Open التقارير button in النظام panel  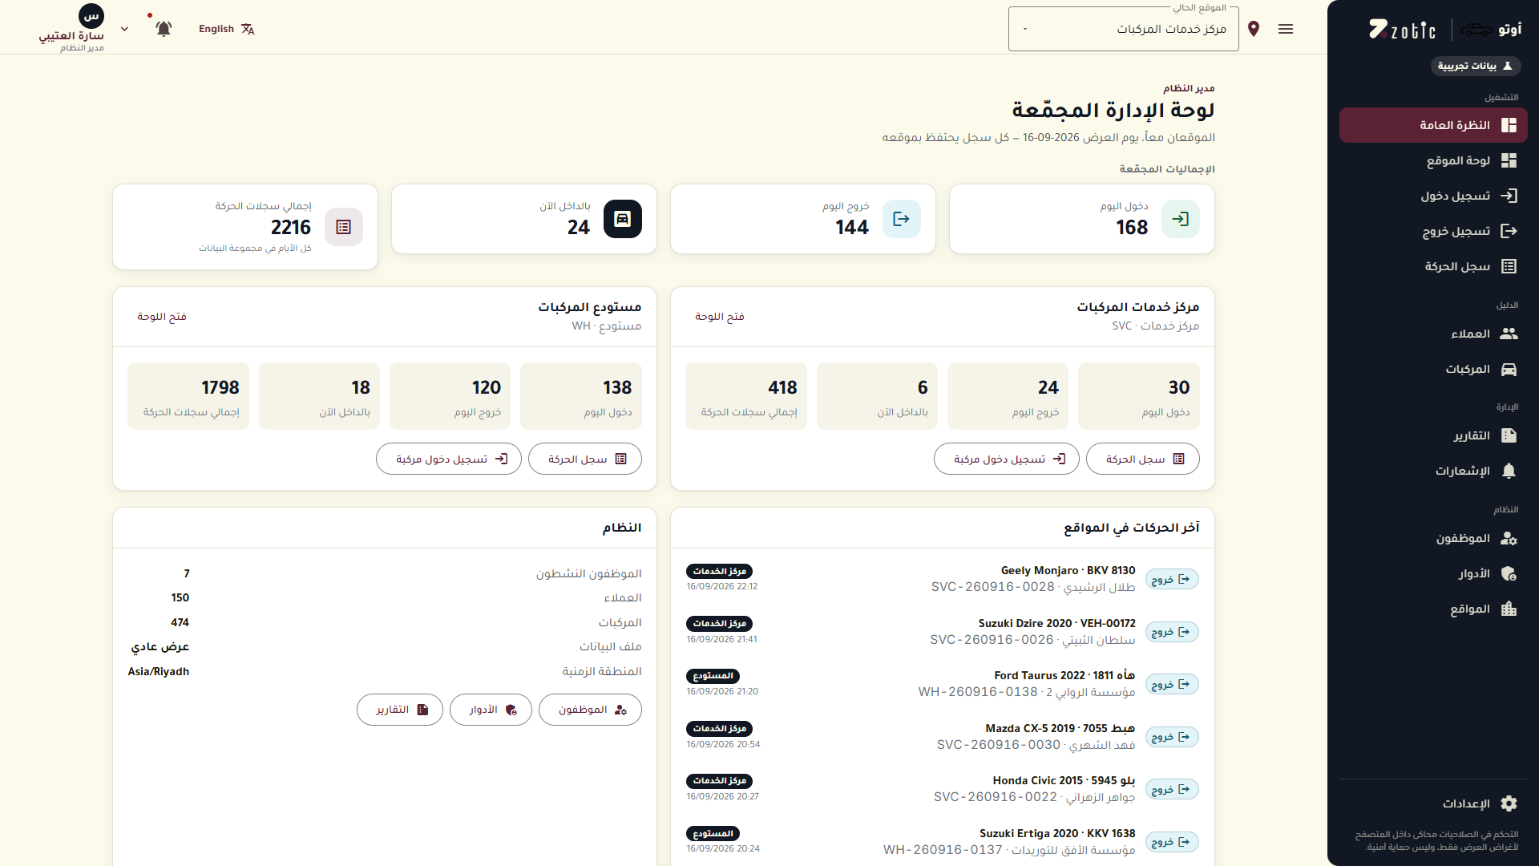400,710
